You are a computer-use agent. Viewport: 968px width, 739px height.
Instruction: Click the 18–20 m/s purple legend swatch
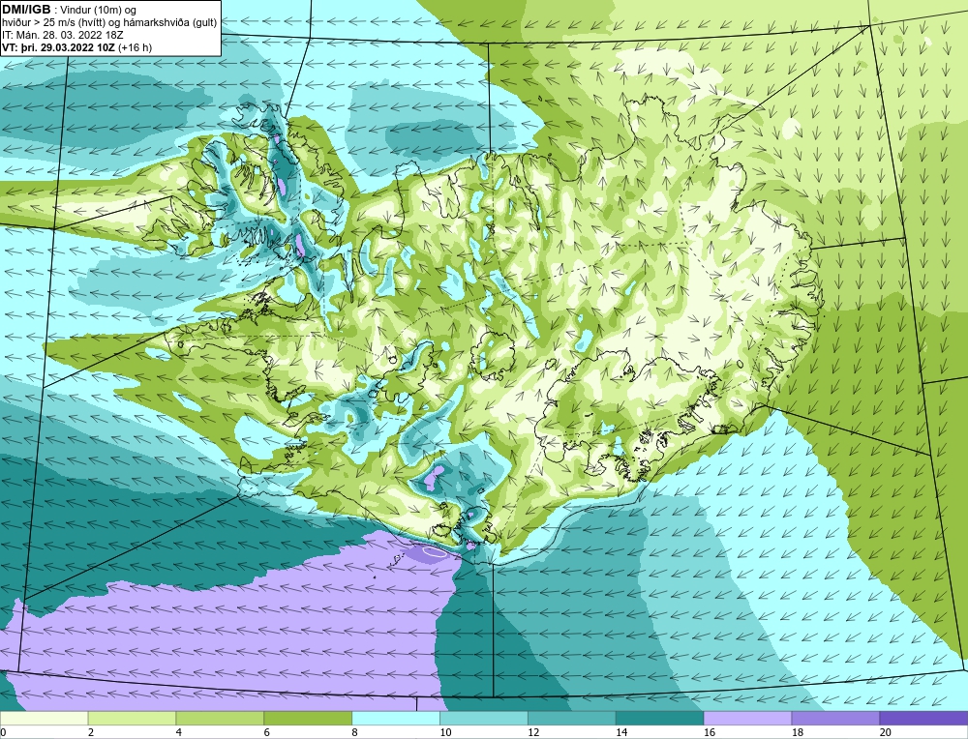[836, 718]
